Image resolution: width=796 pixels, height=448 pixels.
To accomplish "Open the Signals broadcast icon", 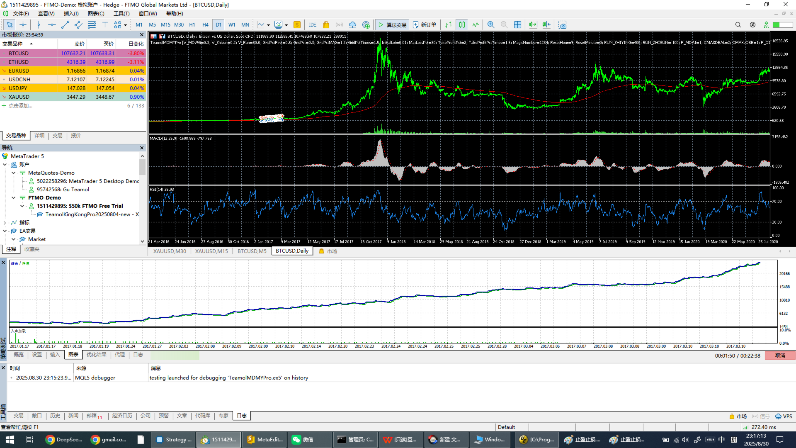I will click(339, 25).
